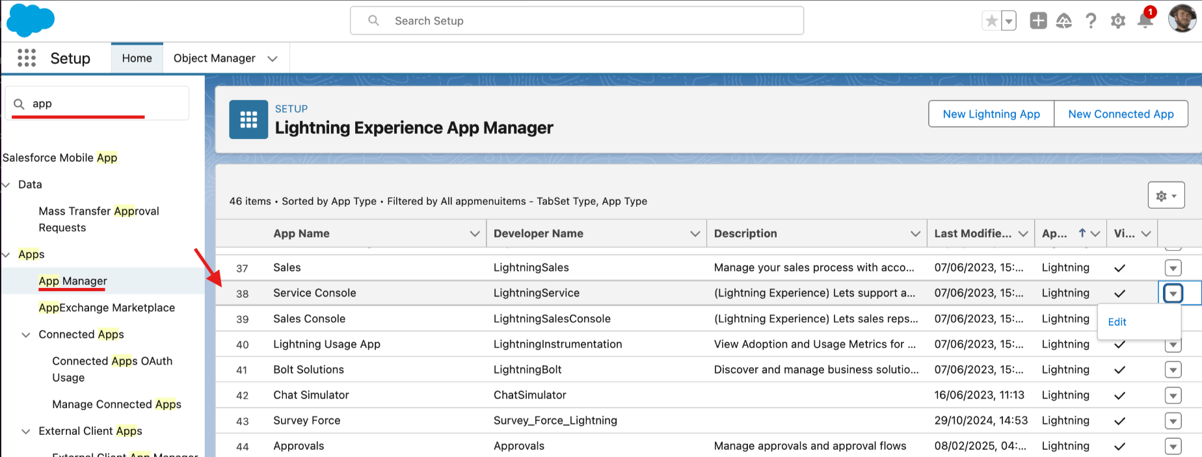
Task: Click the Sales row visible checkmark
Action: click(1119, 268)
